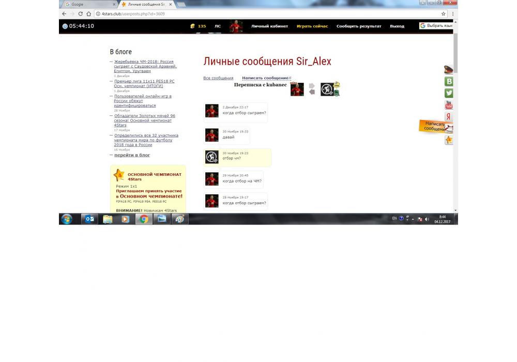The height and width of the screenshot is (362, 517).
Task: Open blog post Определились все 32 участника
Action: (146, 140)
